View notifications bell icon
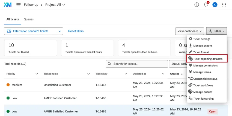This screenshot has width=232, height=116. [206, 5]
